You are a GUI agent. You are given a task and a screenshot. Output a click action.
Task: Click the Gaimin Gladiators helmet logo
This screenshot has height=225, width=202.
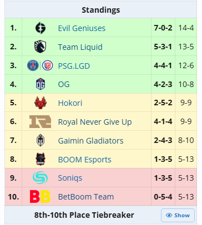tap(41, 140)
